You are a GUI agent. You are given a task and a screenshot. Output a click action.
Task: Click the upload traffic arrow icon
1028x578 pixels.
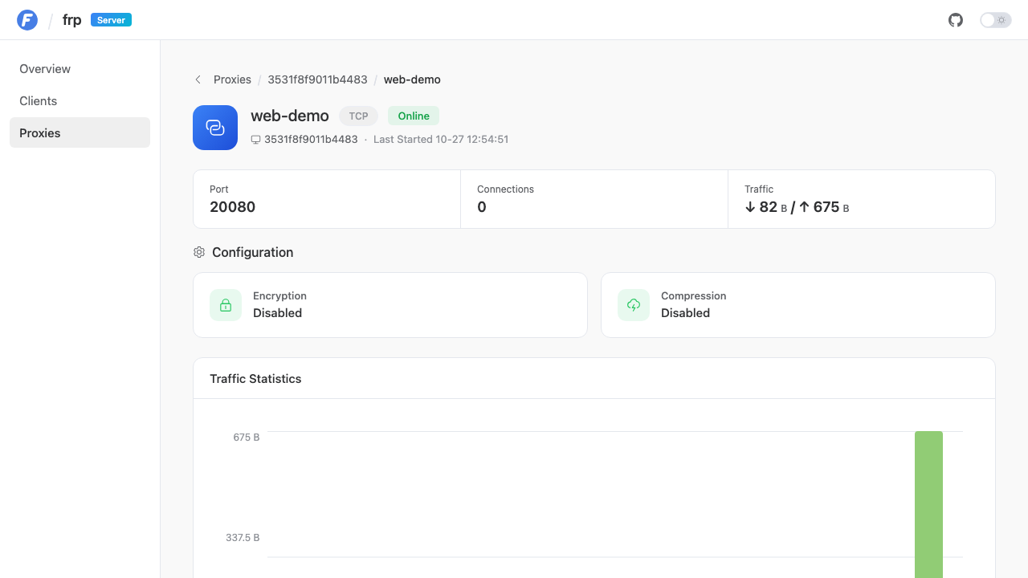tap(804, 207)
